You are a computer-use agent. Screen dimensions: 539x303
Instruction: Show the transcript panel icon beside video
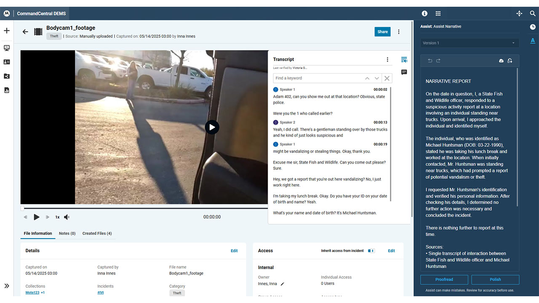tap(404, 60)
